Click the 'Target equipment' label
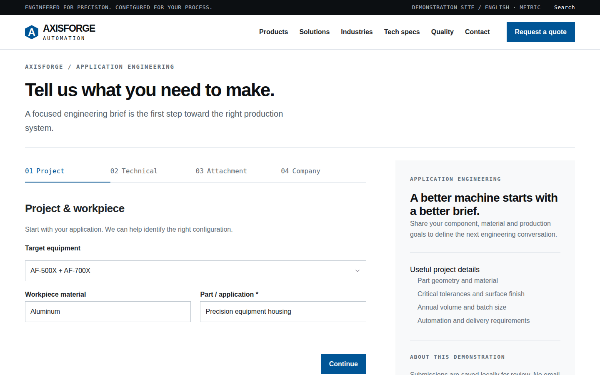 pyautogui.click(x=52, y=248)
